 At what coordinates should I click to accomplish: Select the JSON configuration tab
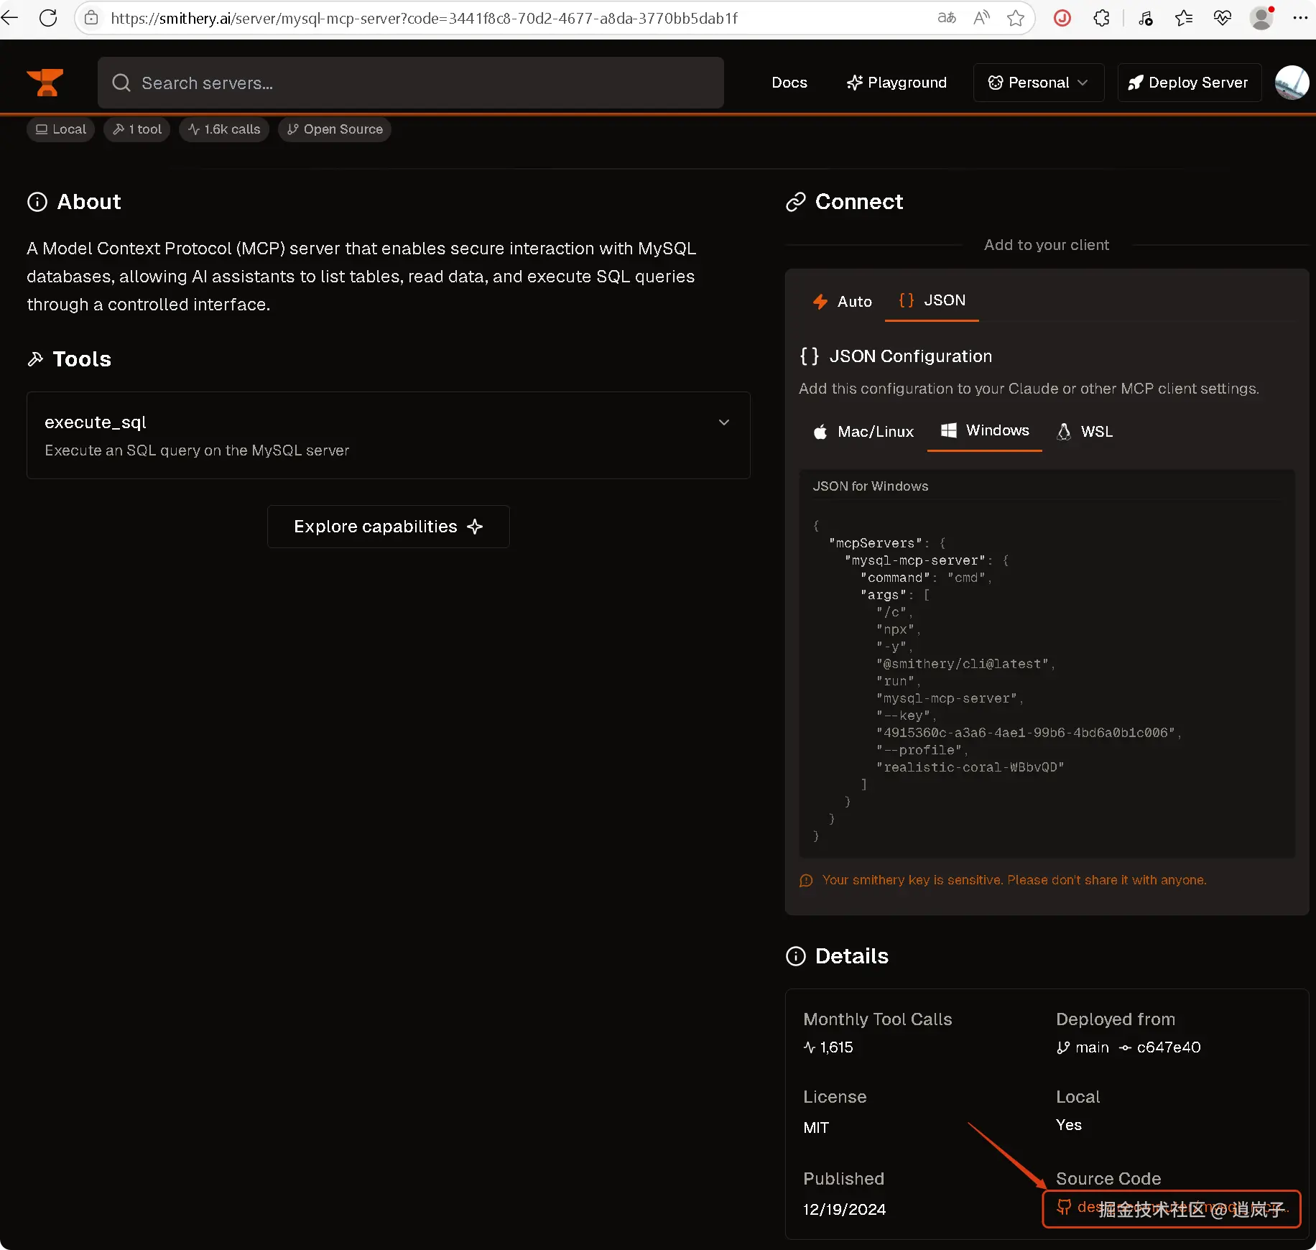coord(932,301)
